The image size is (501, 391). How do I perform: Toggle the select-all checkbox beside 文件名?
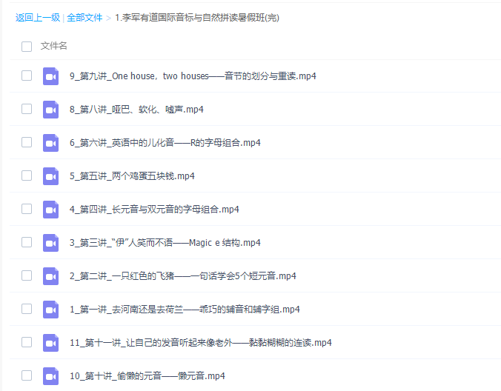27,47
